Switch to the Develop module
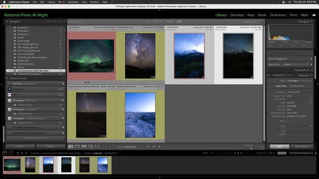 [x=237, y=15]
